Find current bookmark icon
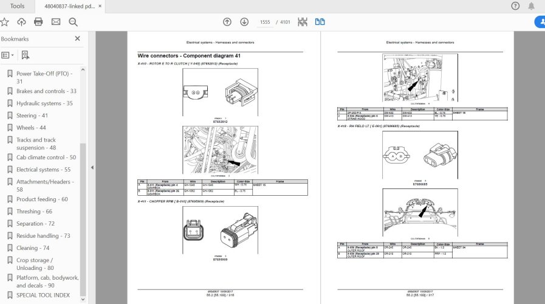Viewport: 545px width, 304px height. click(26, 55)
